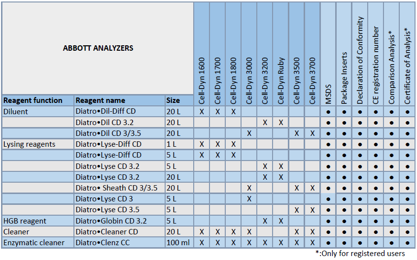
Task: Click the Cell-Dyn Ruby X for Diatro•Clenz CC
Action: pos(281,243)
